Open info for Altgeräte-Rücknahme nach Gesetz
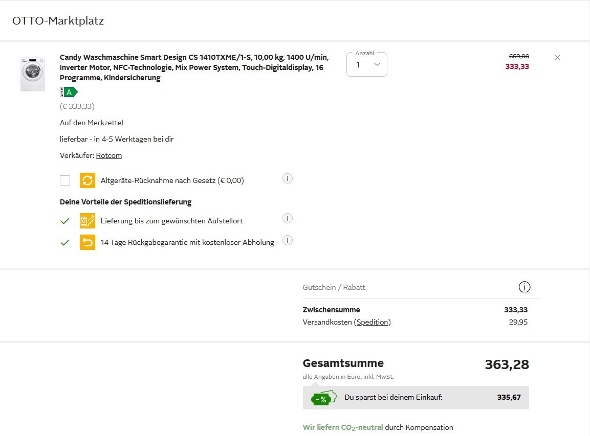Screen dimensions: 590x436 (288, 178)
